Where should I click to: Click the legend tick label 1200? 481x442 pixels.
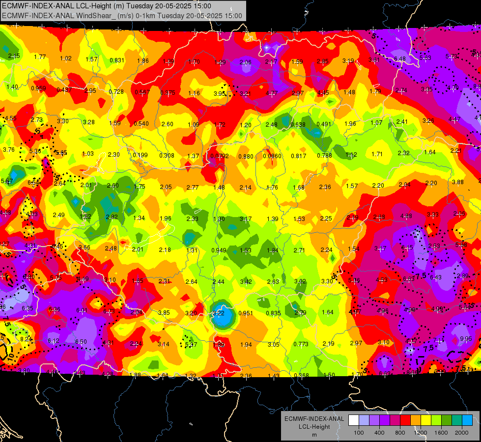pos(420,433)
